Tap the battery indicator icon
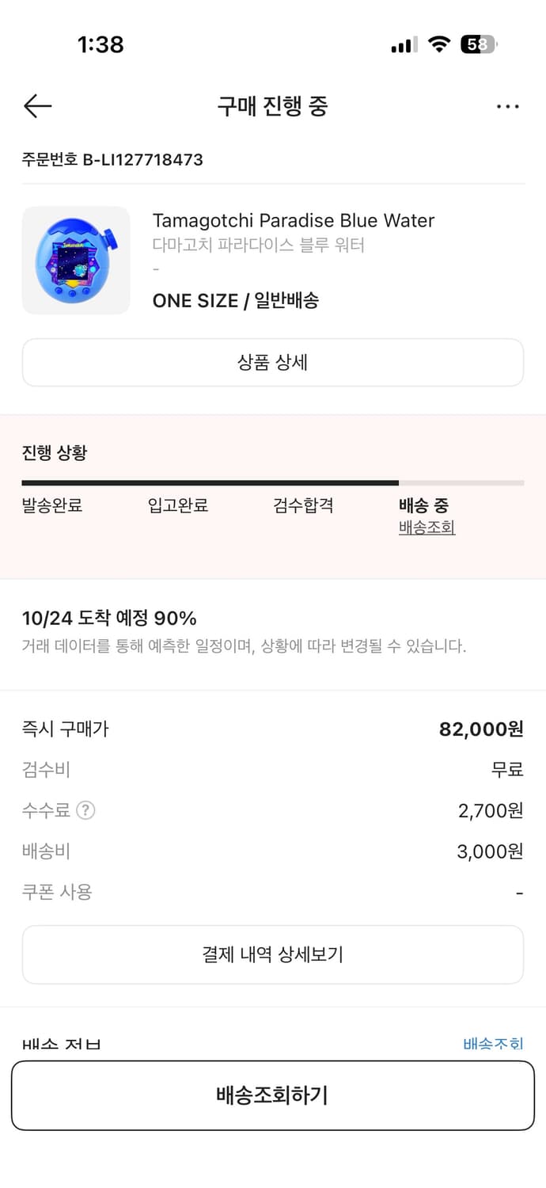 479,44
